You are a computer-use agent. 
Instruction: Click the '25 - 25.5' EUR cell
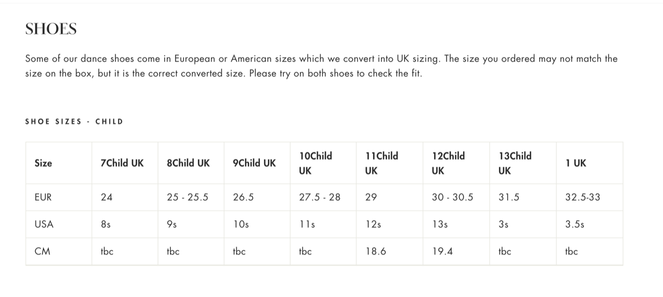(188, 197)
